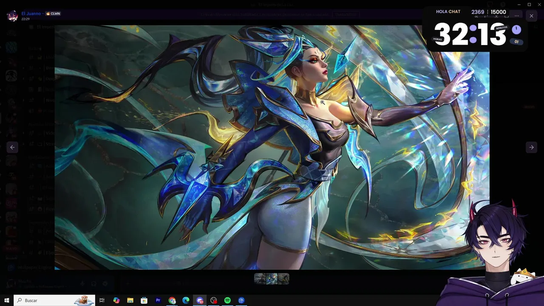Open the blue app icon right of Spotify

coord(241,300)
